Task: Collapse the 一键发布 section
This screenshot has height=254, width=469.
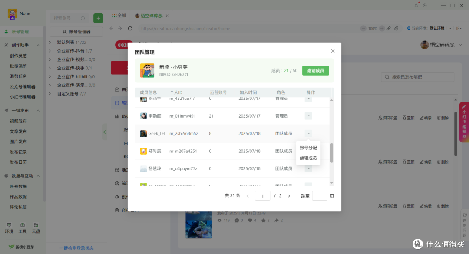Action: pos(38,110)
